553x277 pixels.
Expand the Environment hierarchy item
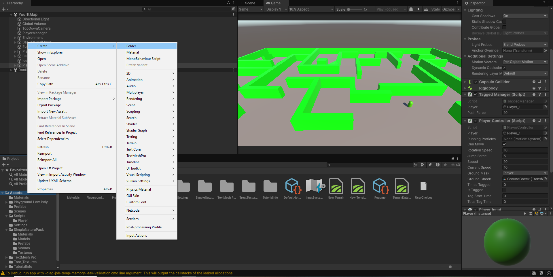(15, 38)
